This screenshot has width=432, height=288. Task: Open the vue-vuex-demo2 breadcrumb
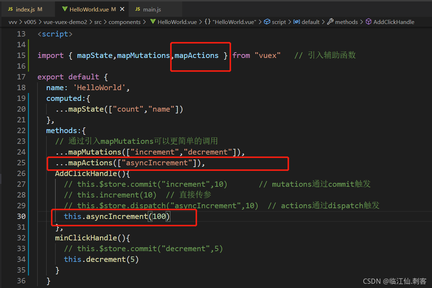65,22
